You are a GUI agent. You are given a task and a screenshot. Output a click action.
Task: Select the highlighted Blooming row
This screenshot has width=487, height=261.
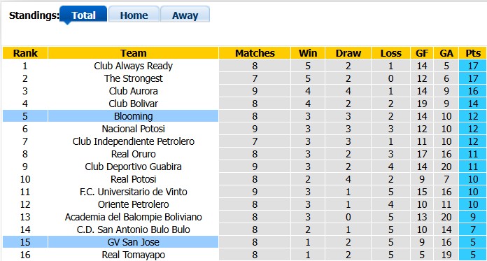pos(244,116)
